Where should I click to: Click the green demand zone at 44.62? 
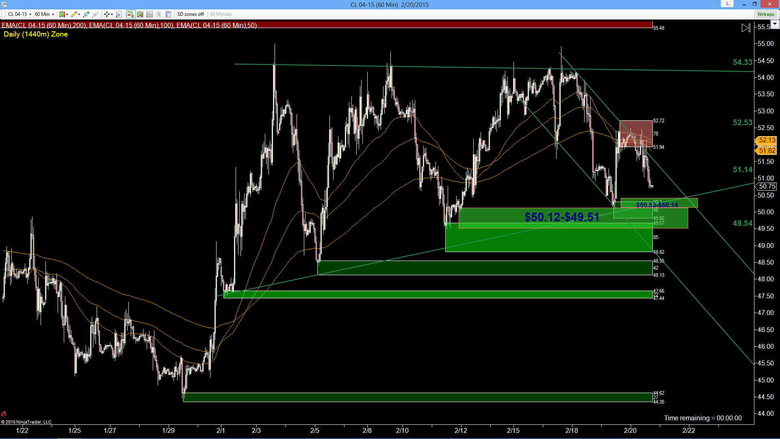(x=418, y=397)
